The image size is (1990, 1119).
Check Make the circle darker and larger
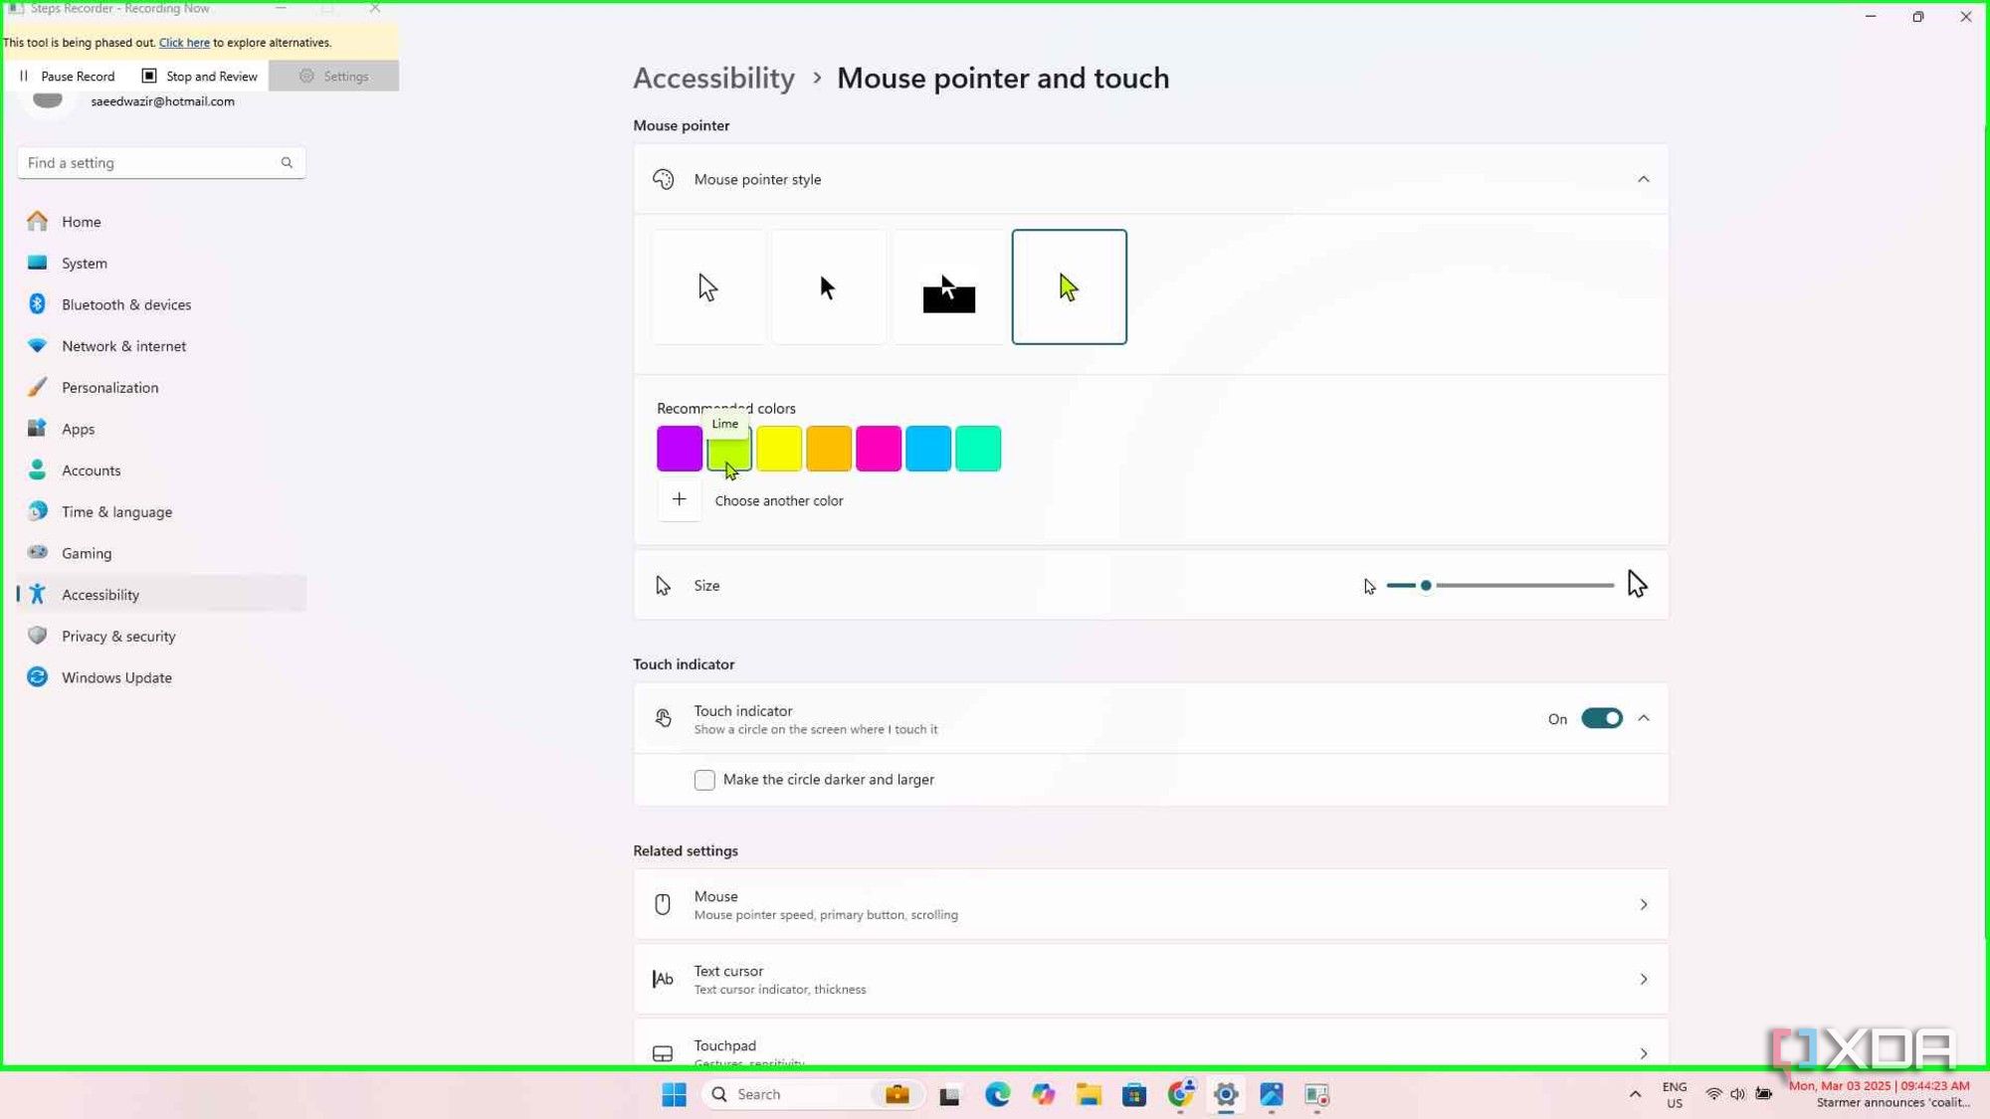coord(704,780)
